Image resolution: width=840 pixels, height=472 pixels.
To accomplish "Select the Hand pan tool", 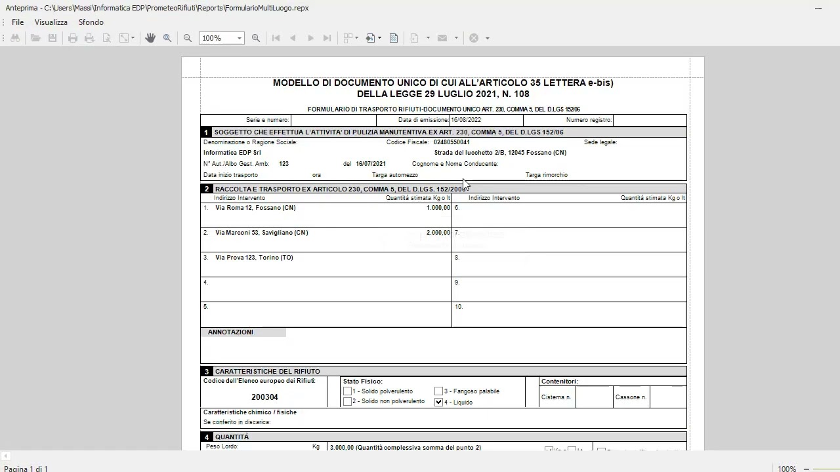I will coord(150,38).
